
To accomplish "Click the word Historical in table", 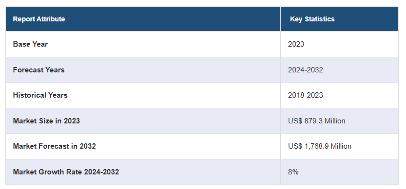I will pyautogui.click(x=26, y=95).
